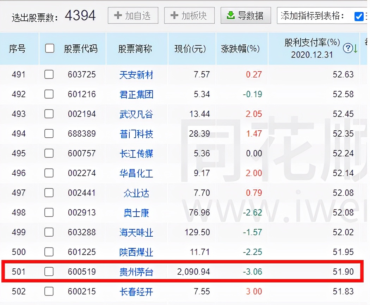Screen dimensions: 370x305
Task: Click the 加自选 button
Action: pyautogui.click(x=133, y=15)
